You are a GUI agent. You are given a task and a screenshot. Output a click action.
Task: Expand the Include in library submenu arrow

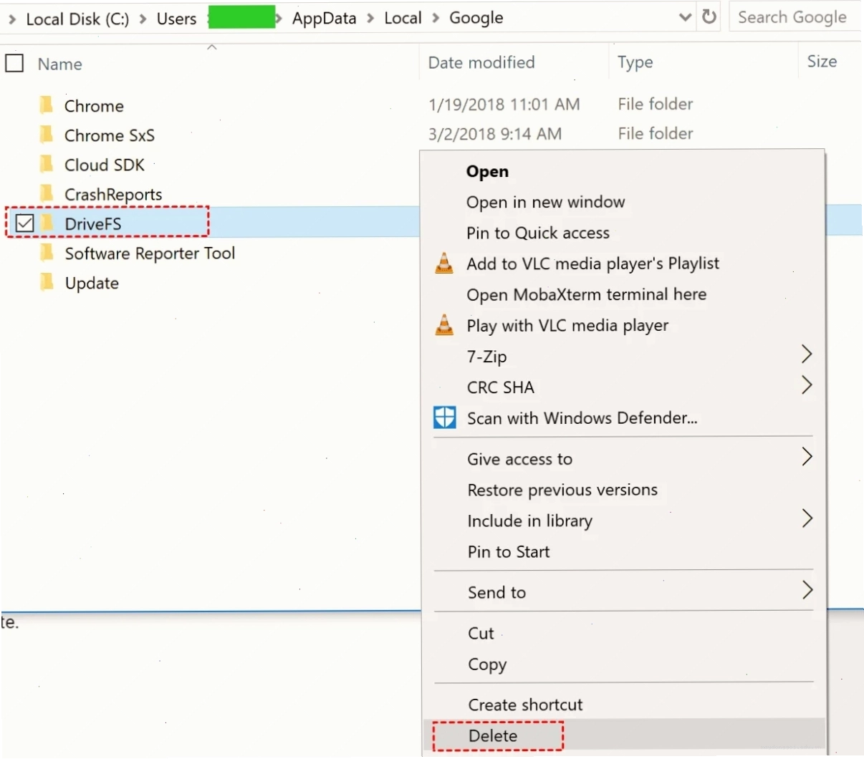(807, 518)
